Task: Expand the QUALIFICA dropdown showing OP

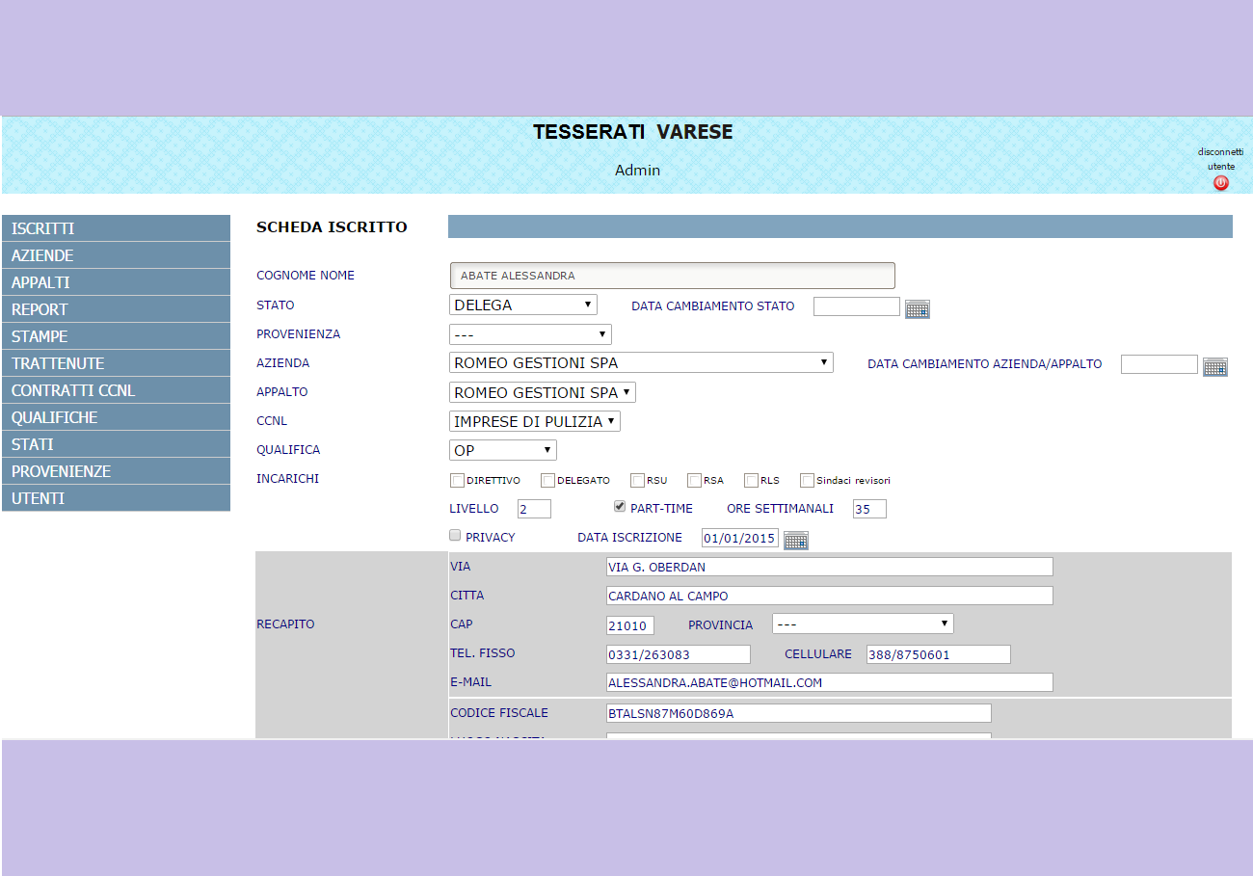Action: tap(503, 450)
